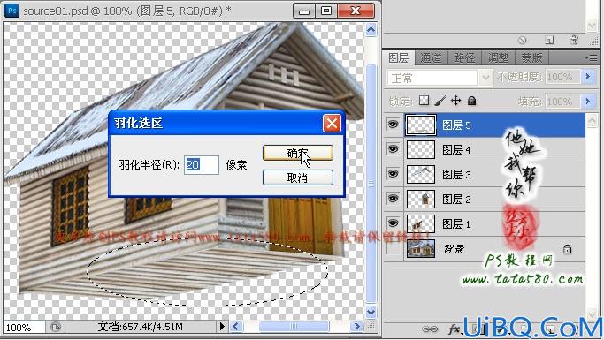Minimize the source01.psd document window

pyautogui.click(x=304, y=11)
